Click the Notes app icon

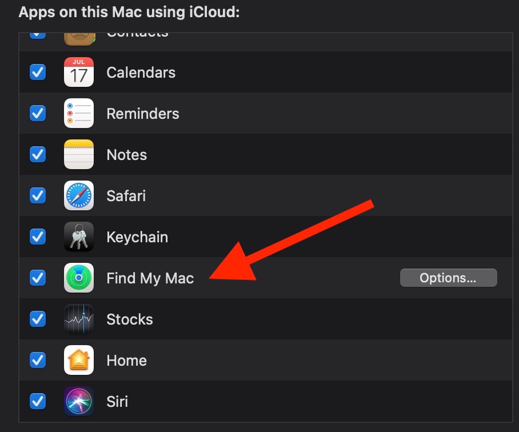point(79,154)
